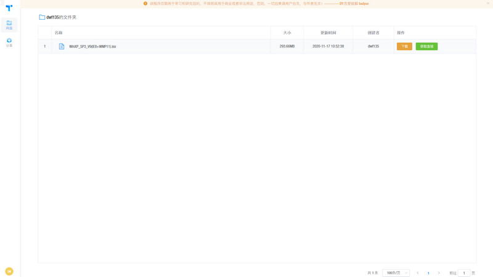
Task: Select page number 1 in pagination
Action: [428, 273]
